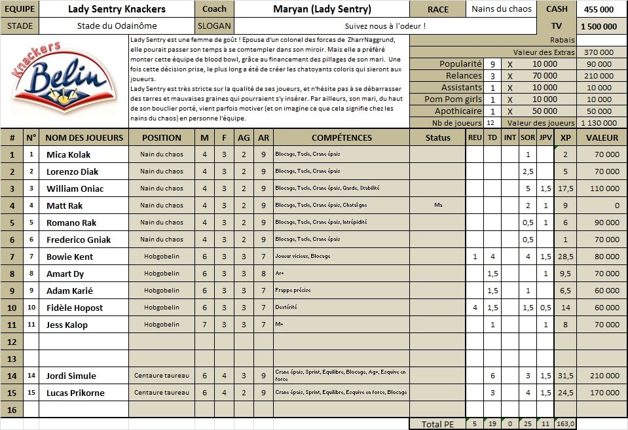Screen dimensions: 628x430
Task: Click the empty name cell in row 12
Action: pyautogui.click(x=84, y=342)
